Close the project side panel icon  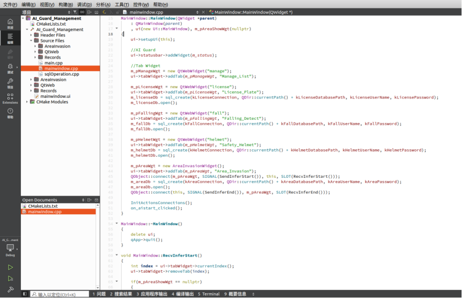pyautogui.click(x=96, y=12)
